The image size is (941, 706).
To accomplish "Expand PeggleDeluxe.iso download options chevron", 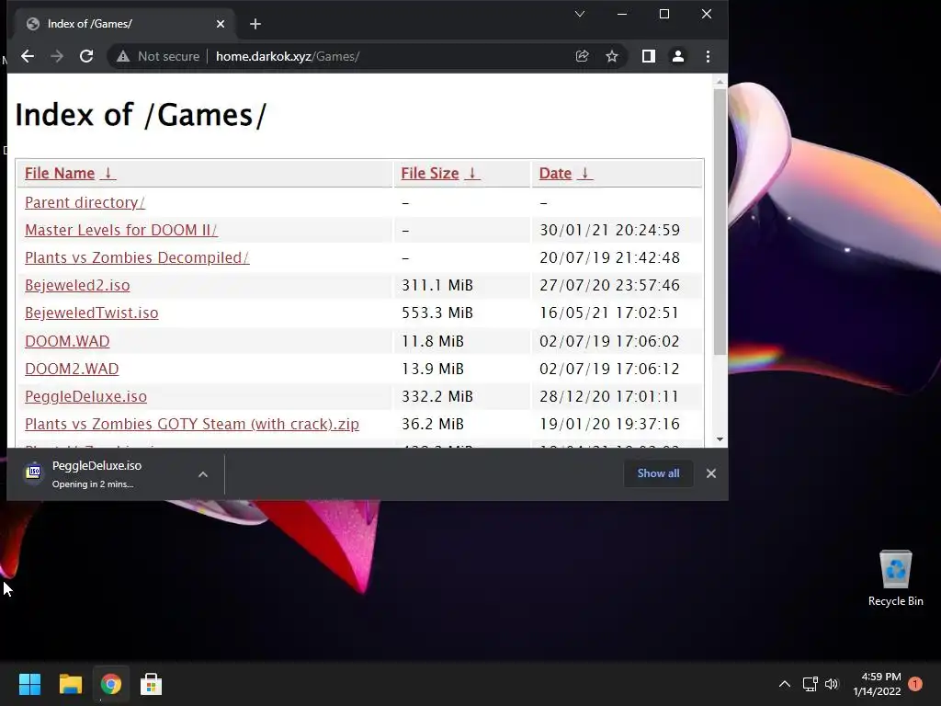I will (x=203, y=474).
